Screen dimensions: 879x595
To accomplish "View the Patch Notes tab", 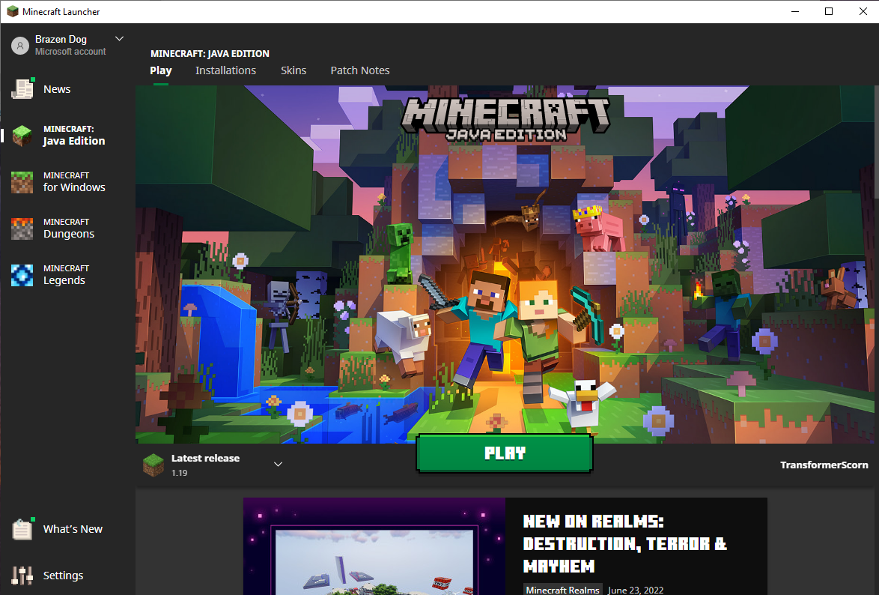I will (x=360, y=70).
